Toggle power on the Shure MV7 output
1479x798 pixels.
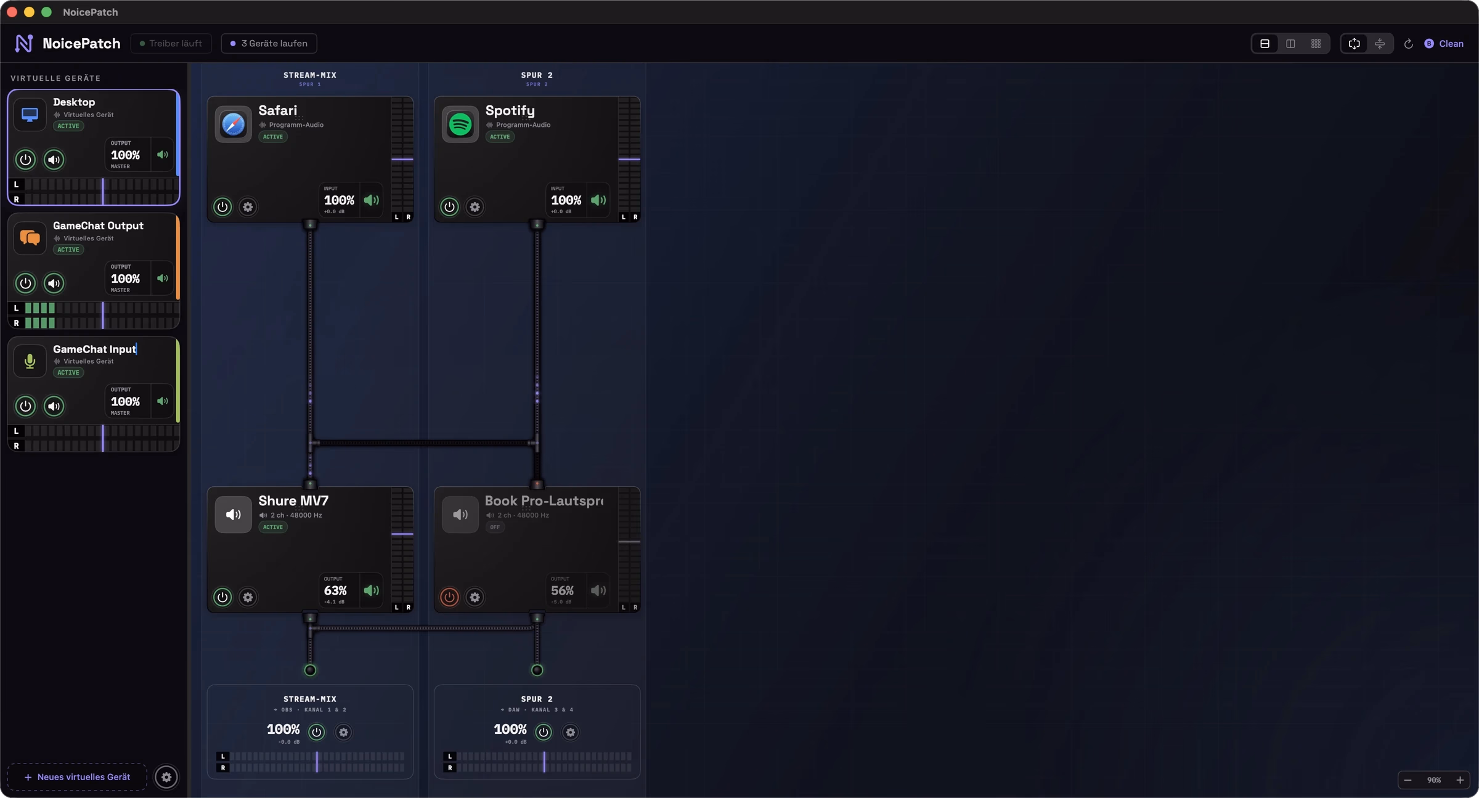tap(222, 597)
